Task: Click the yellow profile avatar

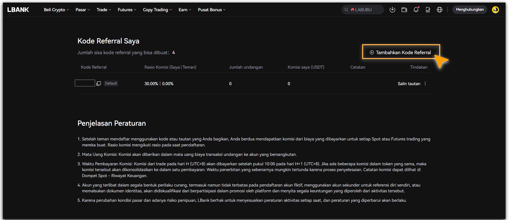Action: (x=495, y=10)
